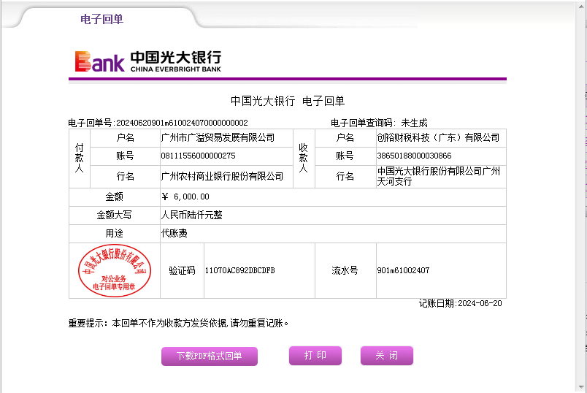Image resolution: width=587 pixels, height=393 pixels.
Task: Click payee name 创裕财税科技（广东）有限公司
Action: (438, 138)
